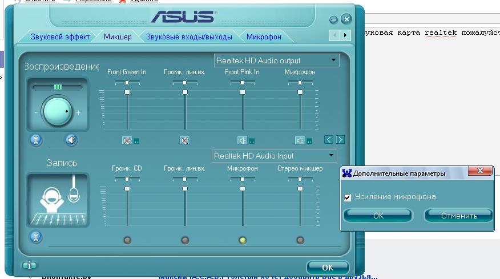This screenshot has width=500, height=279.
Task: Click the realtek word in background text
Action: [x=441, y=33]
